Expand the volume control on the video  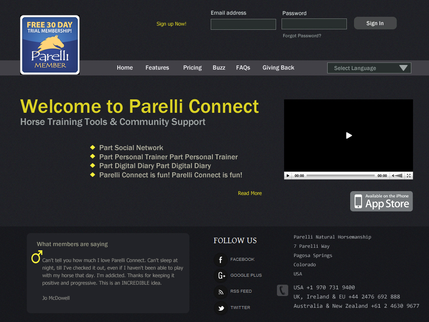click(x=399, y=176)
